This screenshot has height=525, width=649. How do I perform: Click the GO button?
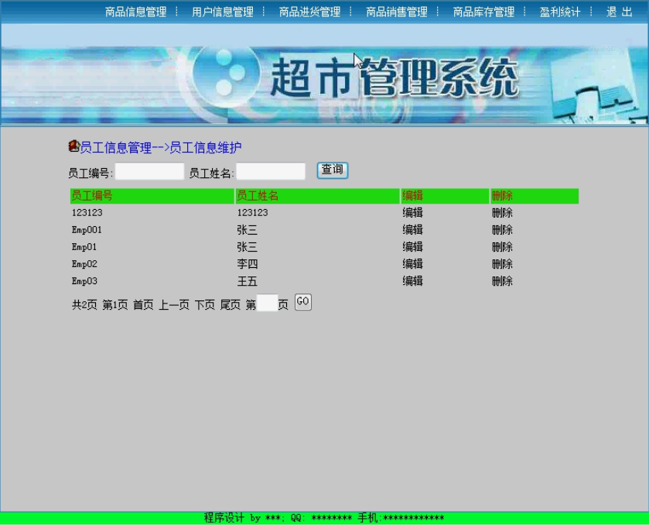coord(303,302)
